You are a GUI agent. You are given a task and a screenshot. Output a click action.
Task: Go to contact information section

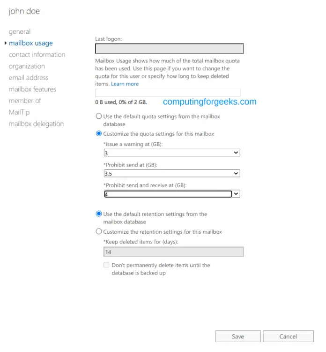tap(37, 54)
